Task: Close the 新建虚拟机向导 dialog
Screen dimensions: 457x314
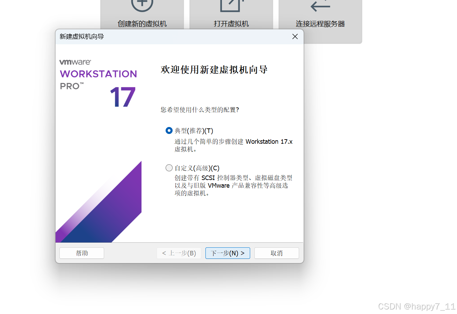Action: (295, 37)
